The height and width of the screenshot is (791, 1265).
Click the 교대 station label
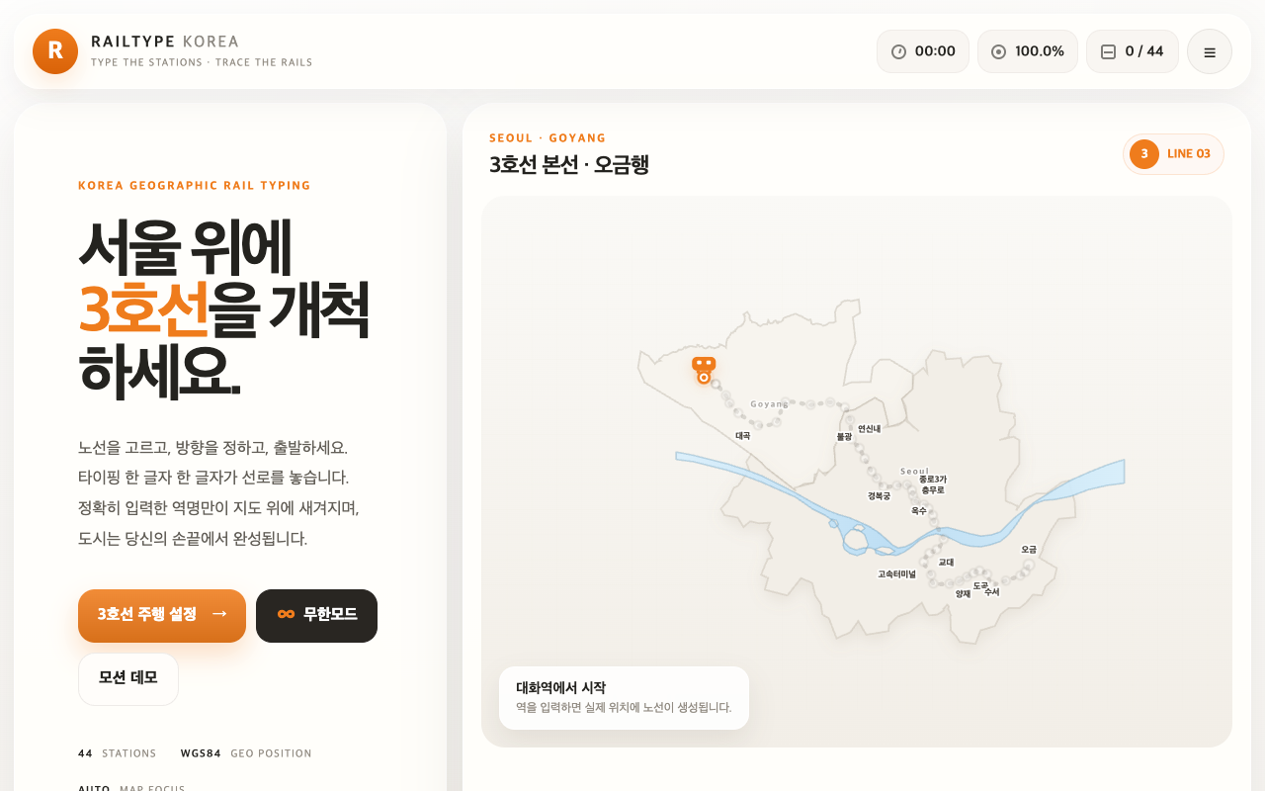(946, 563)
